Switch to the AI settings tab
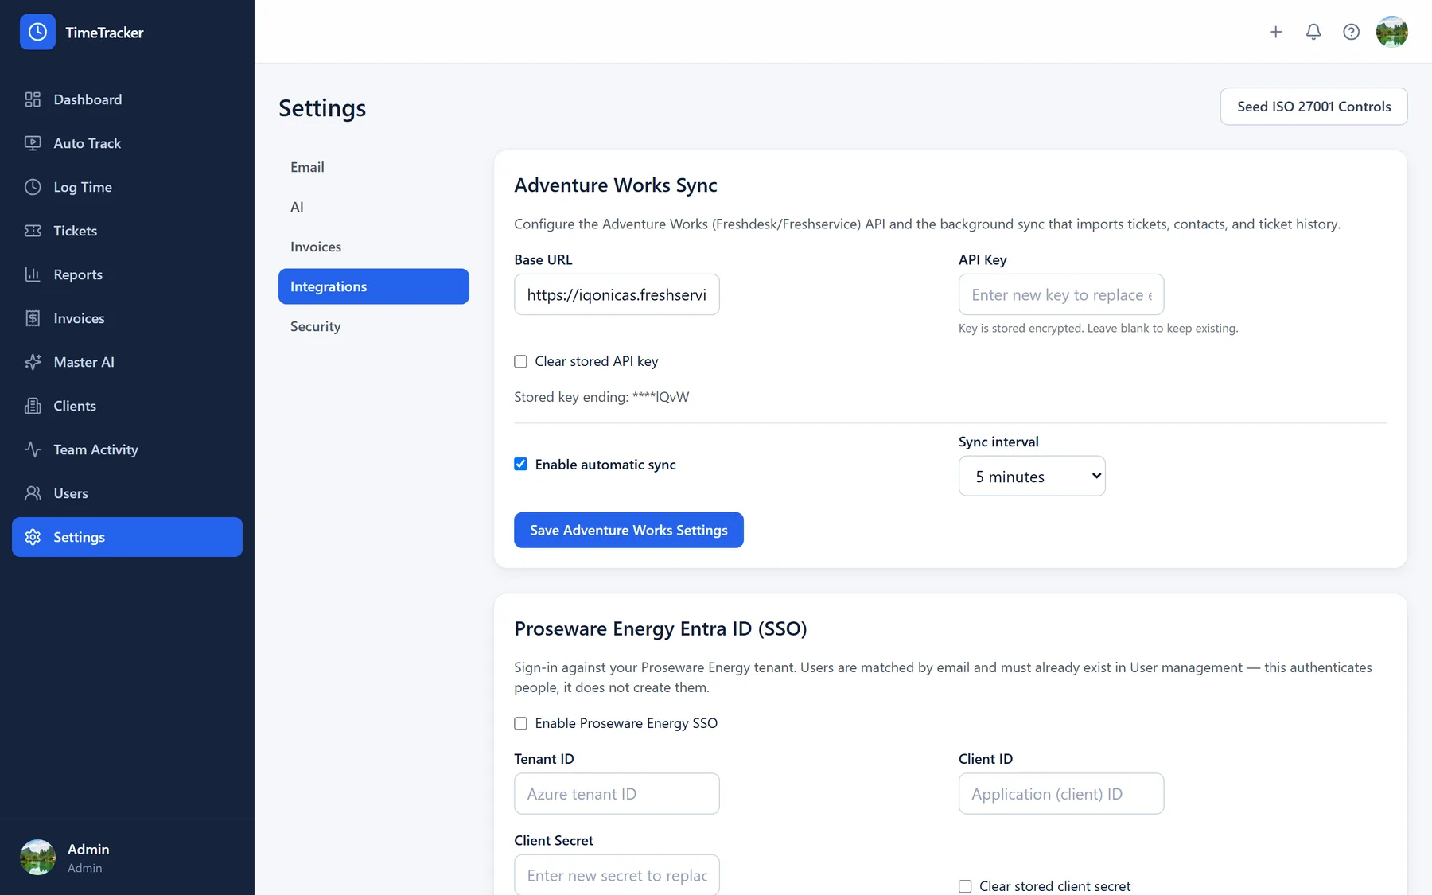The height and width of the screenshot is (895, 1432). [374, 207]
